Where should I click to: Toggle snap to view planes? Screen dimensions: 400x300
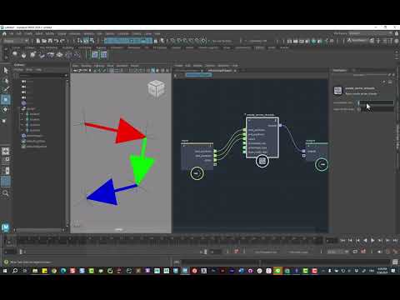coord(197,41)
